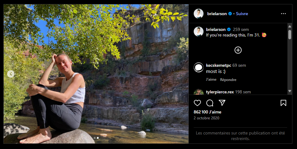Click the comment bubble icon

click(x=210, y=103)
